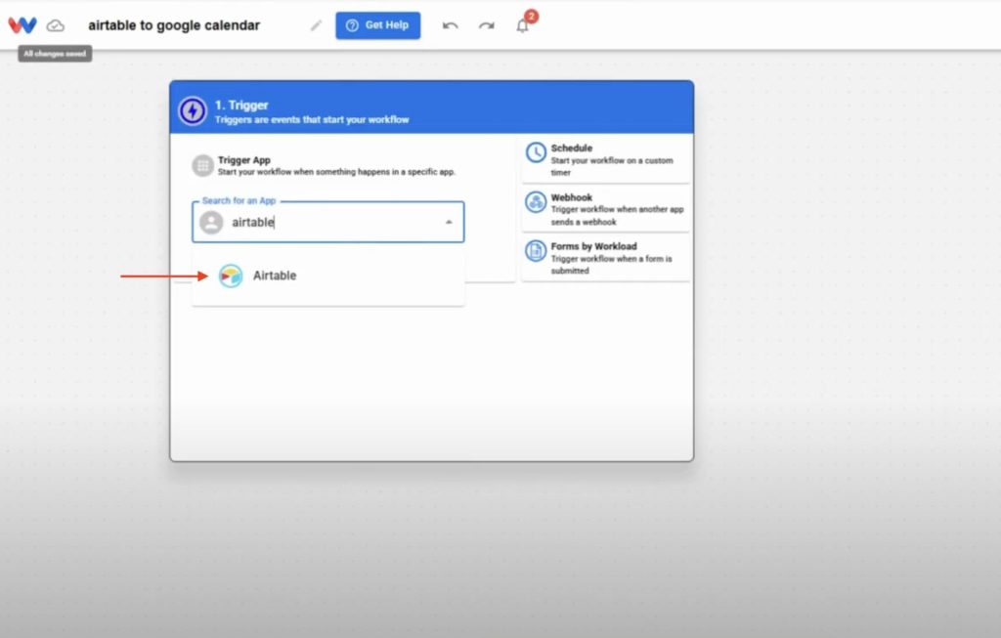Screen dimensions: 1001x638
Task: Click the 'Trigger App' label
Action: (x=243, y=160)
